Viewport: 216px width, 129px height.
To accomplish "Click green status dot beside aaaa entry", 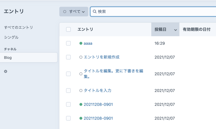I will (81, 43).
